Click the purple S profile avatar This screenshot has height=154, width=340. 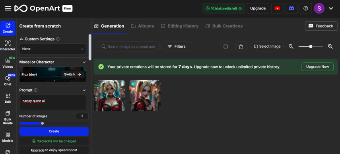click(x=319, y=8)
